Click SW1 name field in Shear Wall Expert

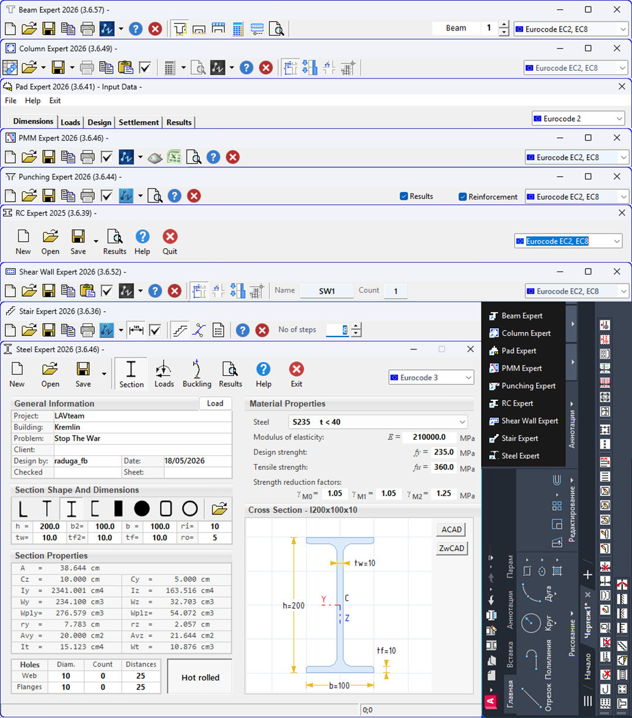click(327, 291)
